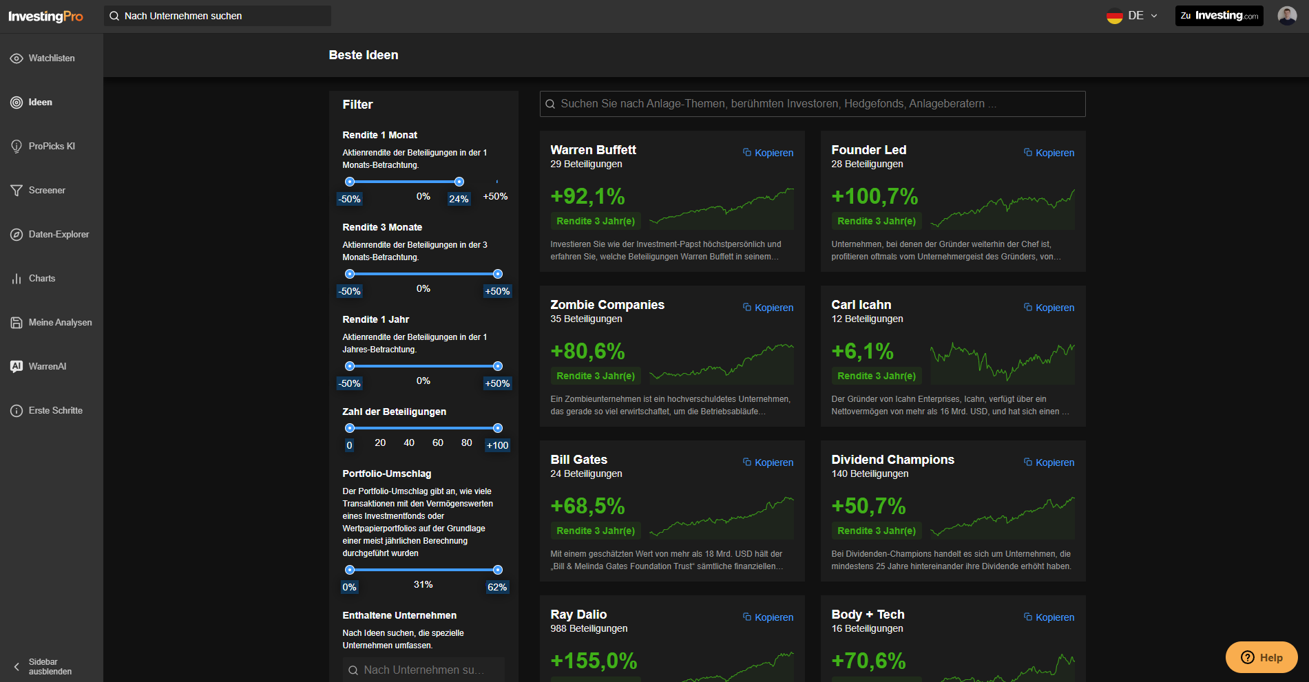Focus the Nach Unternehmen suchen field
1309x682 pixels.
[x=218, y=16]
